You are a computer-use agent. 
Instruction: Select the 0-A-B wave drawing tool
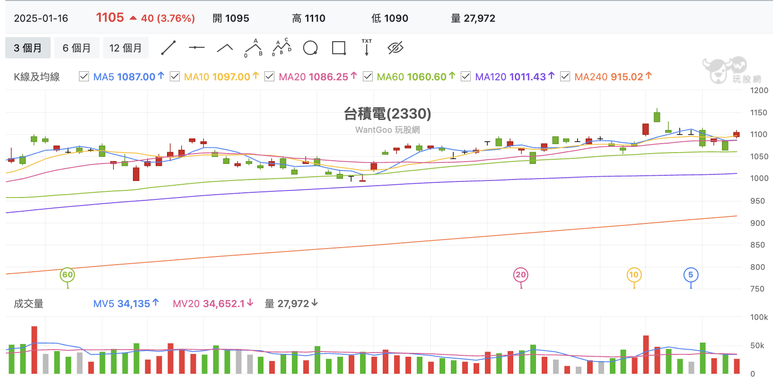pyautogui.click(x=254, y=48)
